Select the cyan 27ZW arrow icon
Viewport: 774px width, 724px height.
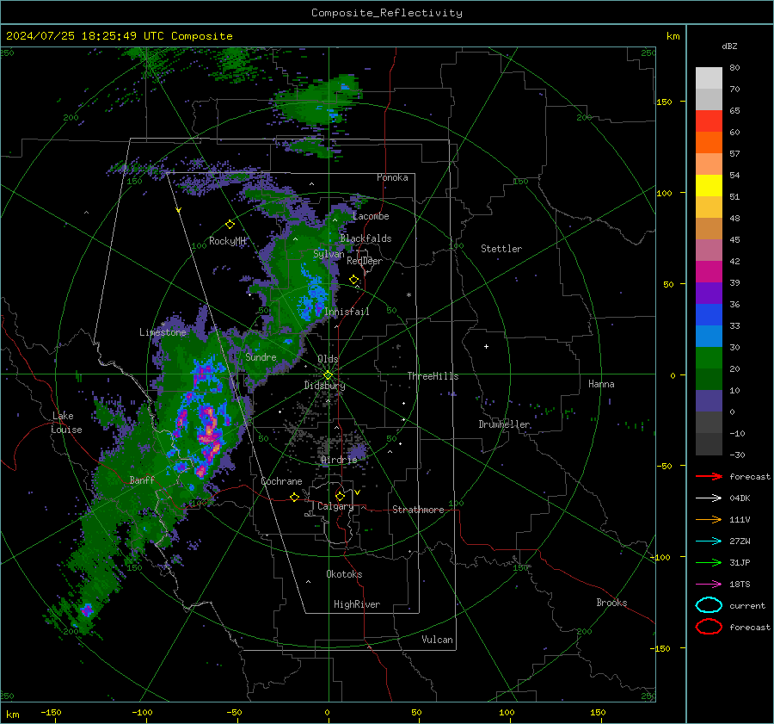[x=709, y=541]
